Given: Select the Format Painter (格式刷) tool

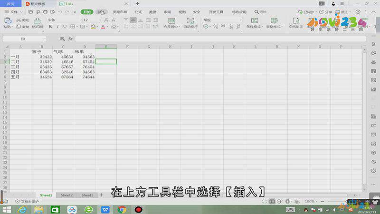Looking at the screenshot, I should pyautogui.click(x=37, y=23).
